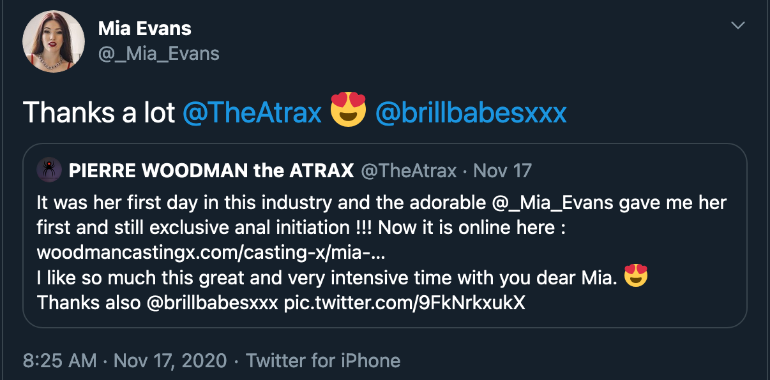Open the pic.twitter.com/9FkNrkxukX link
The width and height of the screenshot is (770, 380).
click(x=405, y=302)
